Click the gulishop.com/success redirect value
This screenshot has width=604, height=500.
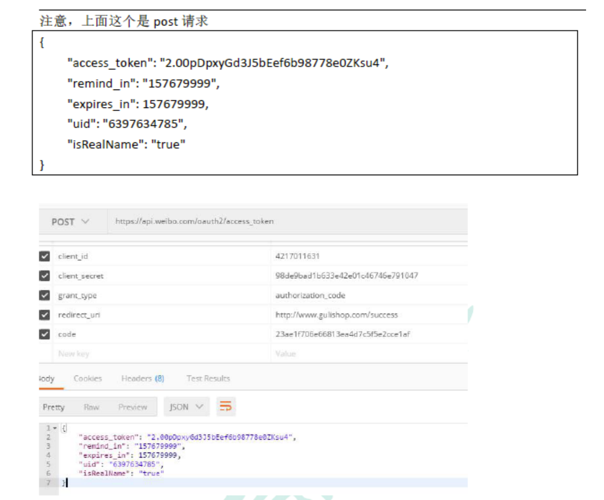336,315
